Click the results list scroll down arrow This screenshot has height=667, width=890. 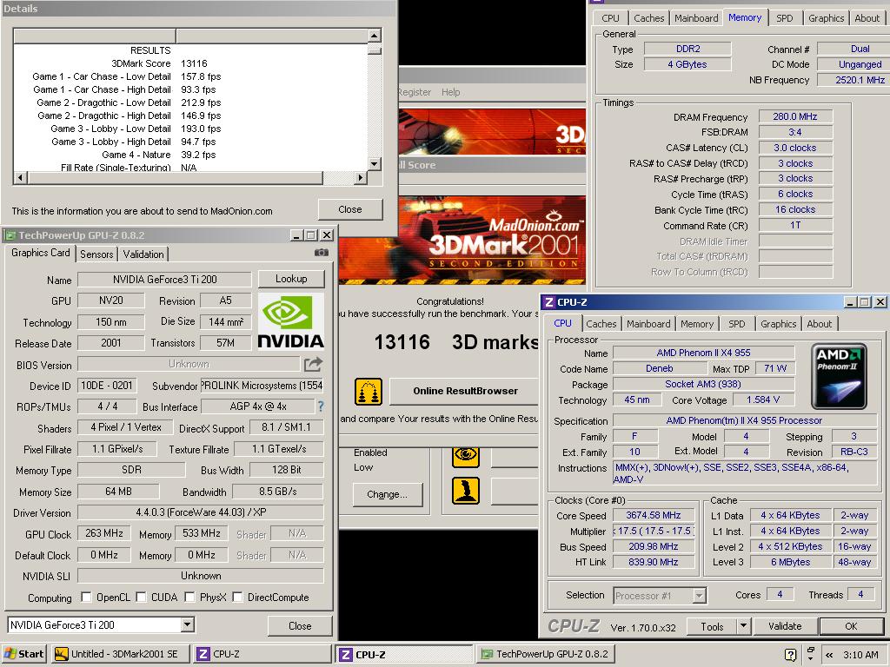(374, 164)
